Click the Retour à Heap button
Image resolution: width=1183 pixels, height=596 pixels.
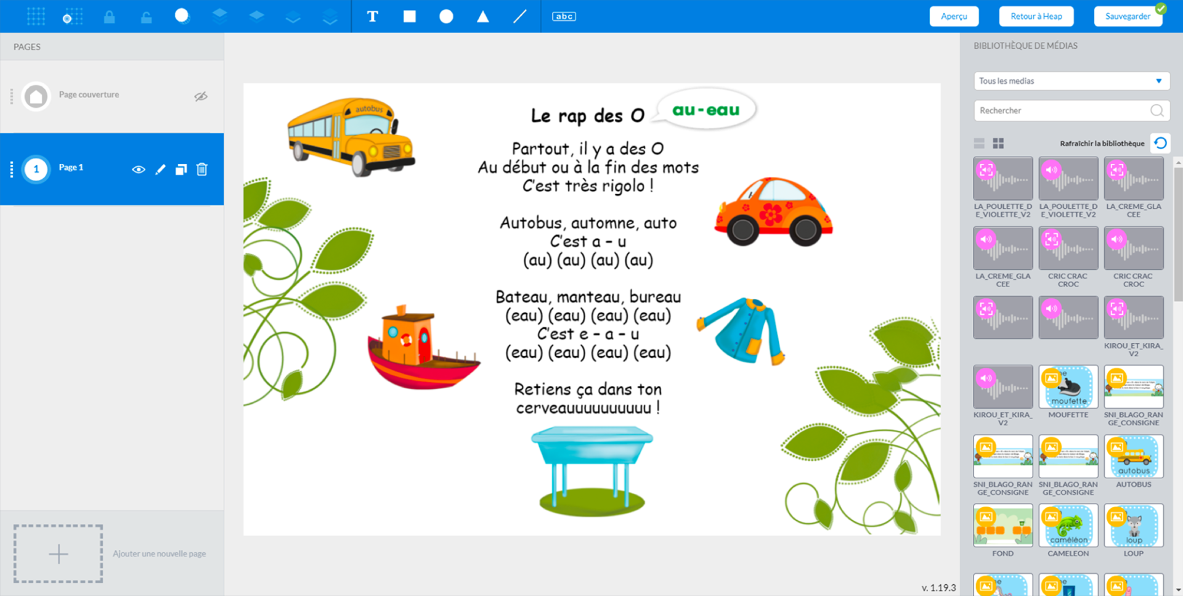(x=1036, y=17)
